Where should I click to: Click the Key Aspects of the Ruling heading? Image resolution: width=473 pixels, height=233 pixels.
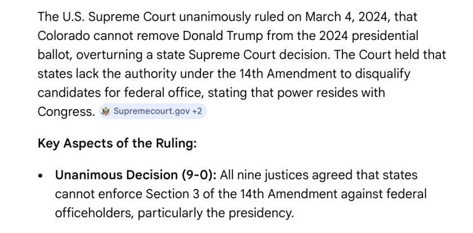[117, 144]
